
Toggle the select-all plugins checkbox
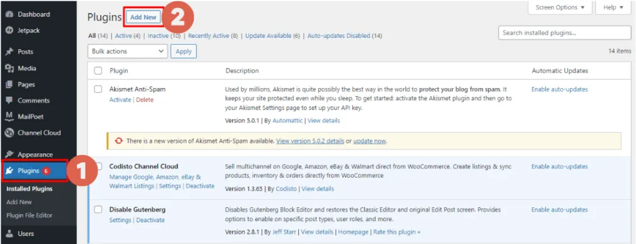click(x=98, y=71)
